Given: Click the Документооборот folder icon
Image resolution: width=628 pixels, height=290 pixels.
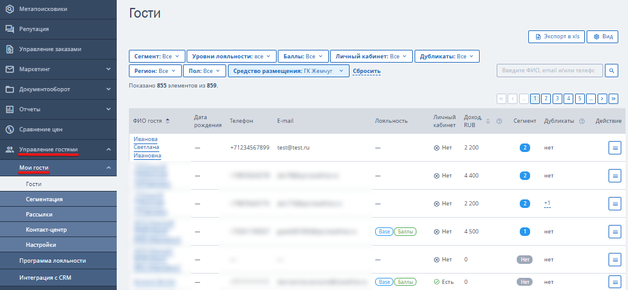Looking at the screenshot, I should 10,89.
